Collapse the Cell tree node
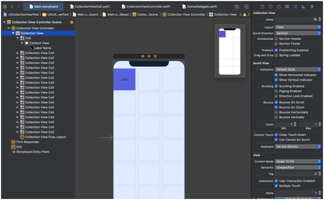 18,38
